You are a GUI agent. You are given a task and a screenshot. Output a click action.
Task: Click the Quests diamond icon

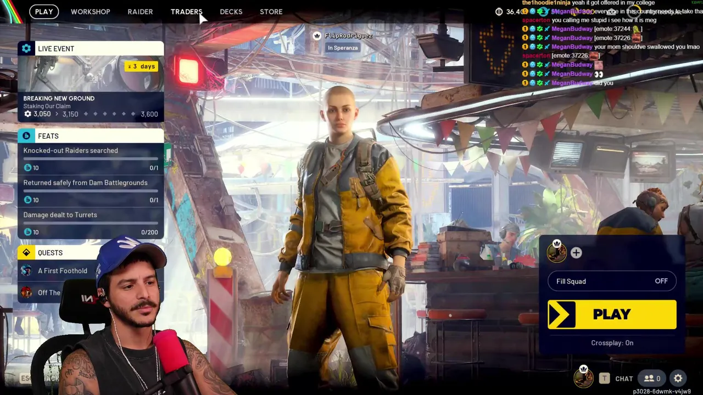(26, 252)
